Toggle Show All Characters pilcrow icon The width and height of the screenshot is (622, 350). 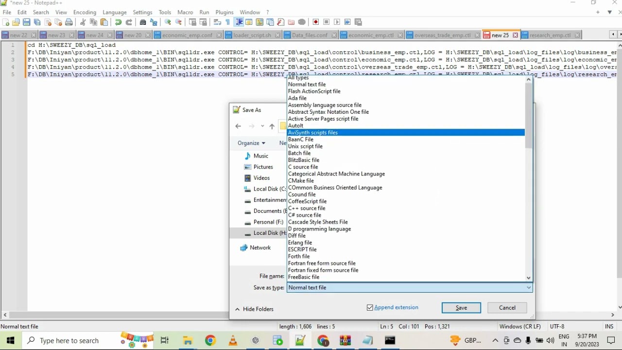pyautogui.click(x=227, y=22)
